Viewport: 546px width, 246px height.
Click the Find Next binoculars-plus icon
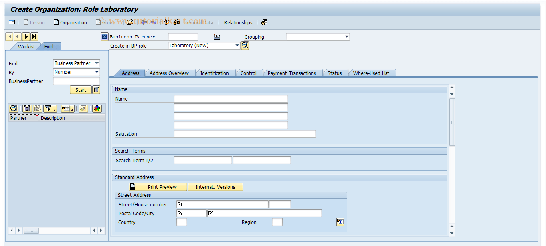point(37,108)
